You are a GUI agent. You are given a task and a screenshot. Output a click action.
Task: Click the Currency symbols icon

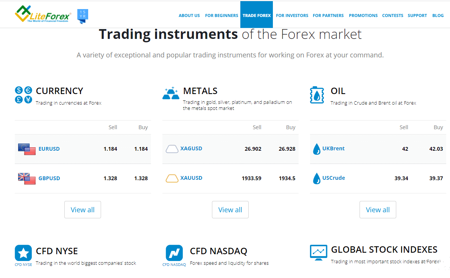[23, 95]
